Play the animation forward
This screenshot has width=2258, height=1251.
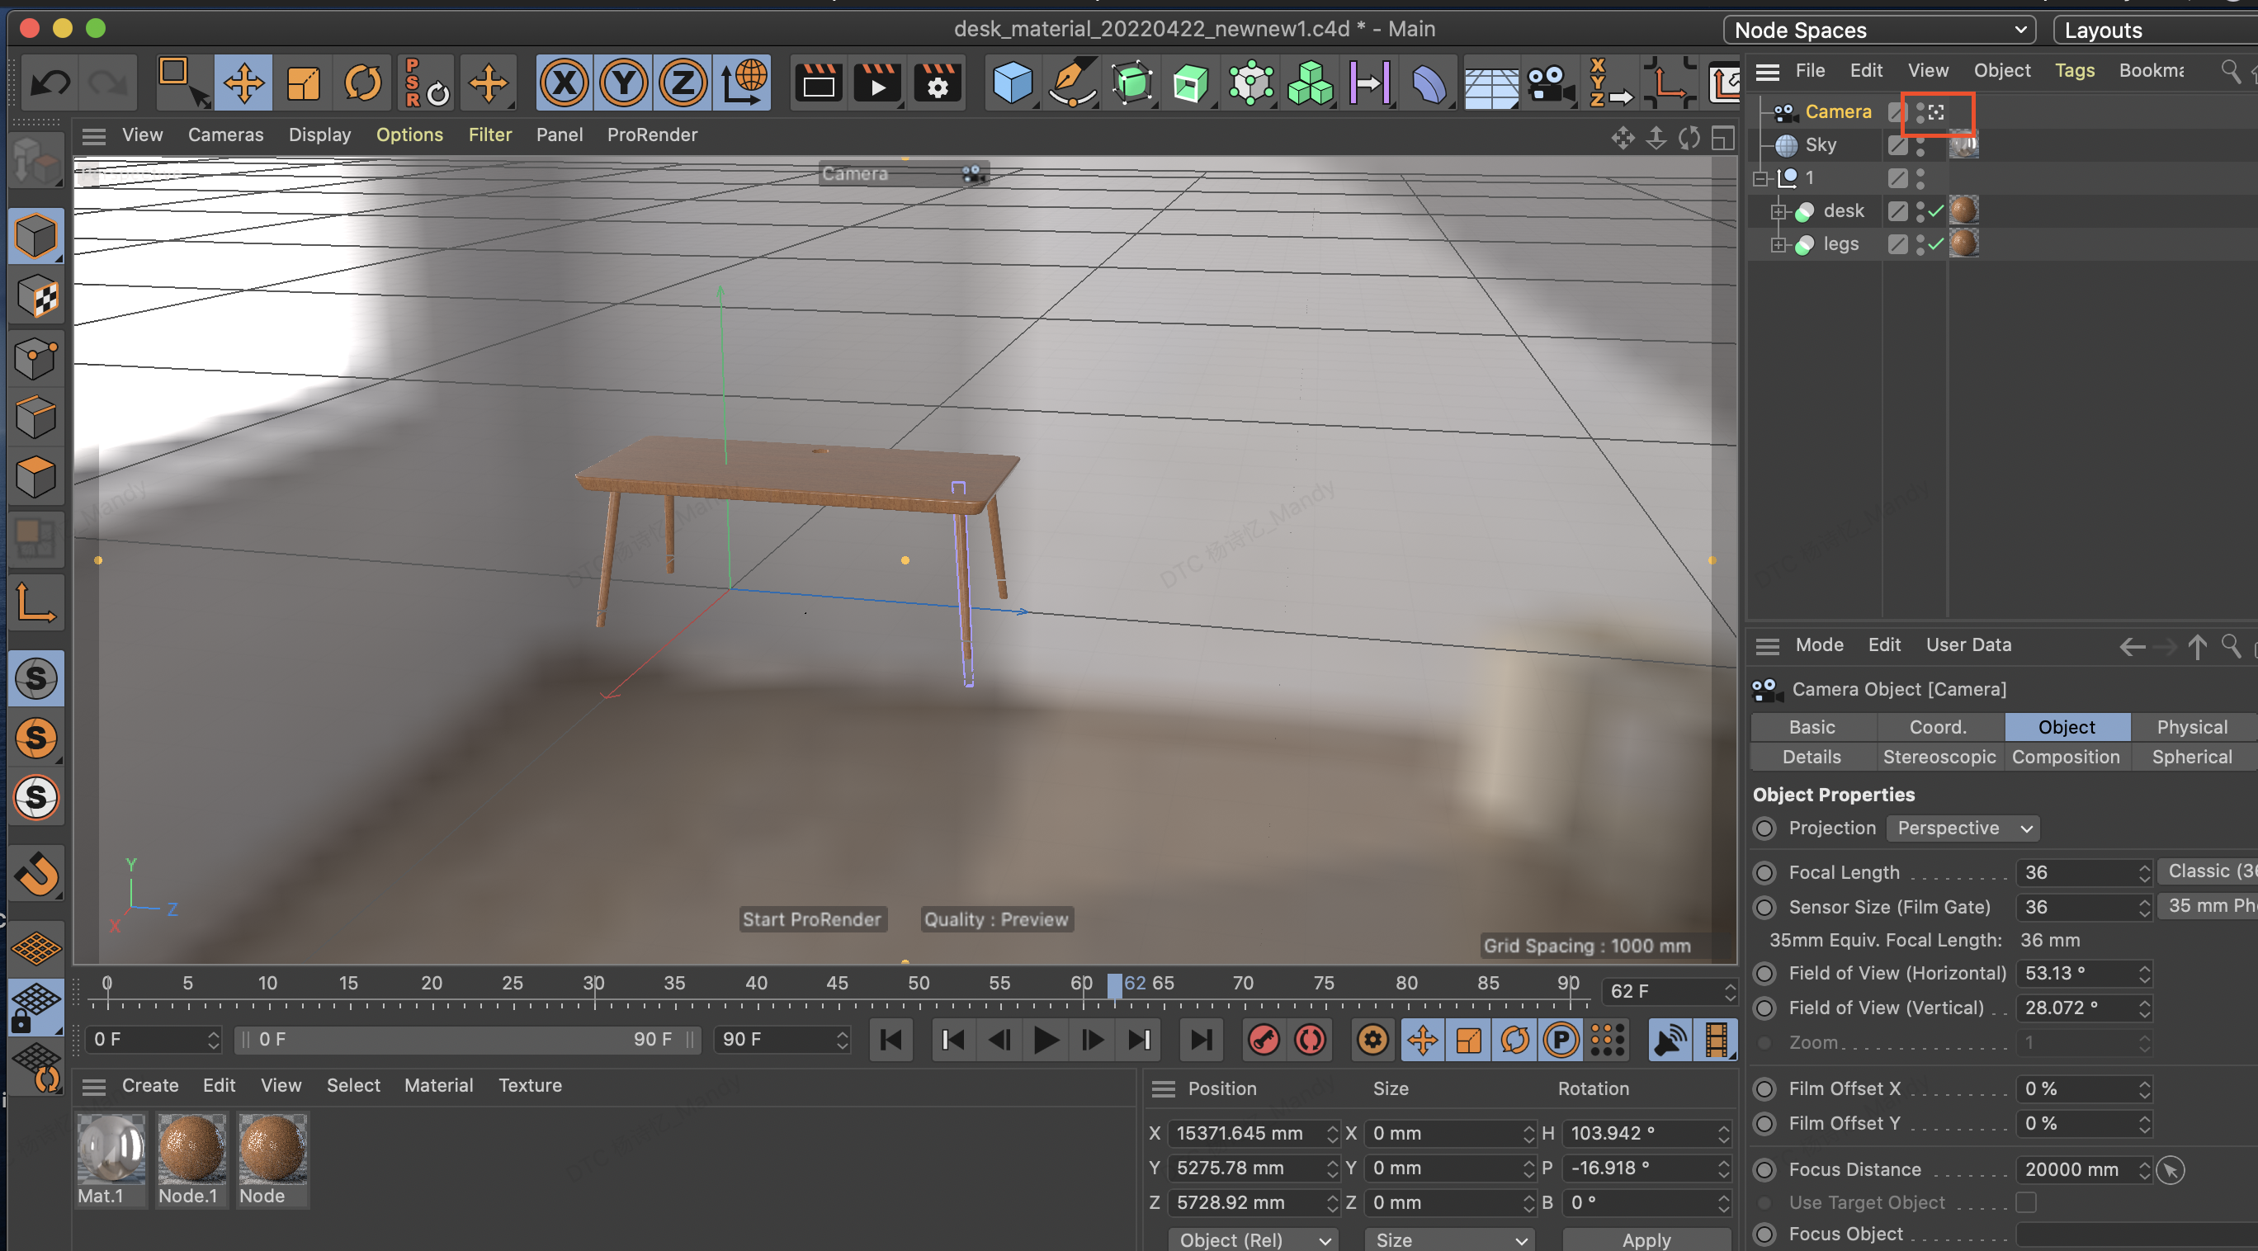pyautogui.click(x=1046, y=1040)
